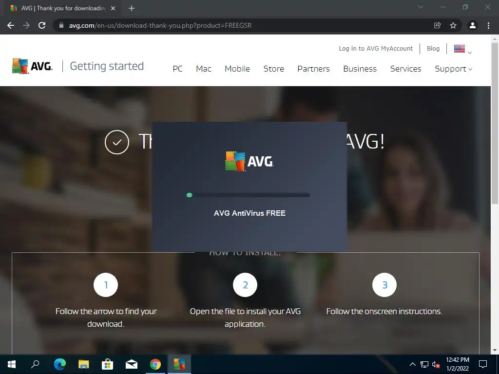The image size is (499, 374).
Task: Open the Mac menu item
Action: point(204,69)
